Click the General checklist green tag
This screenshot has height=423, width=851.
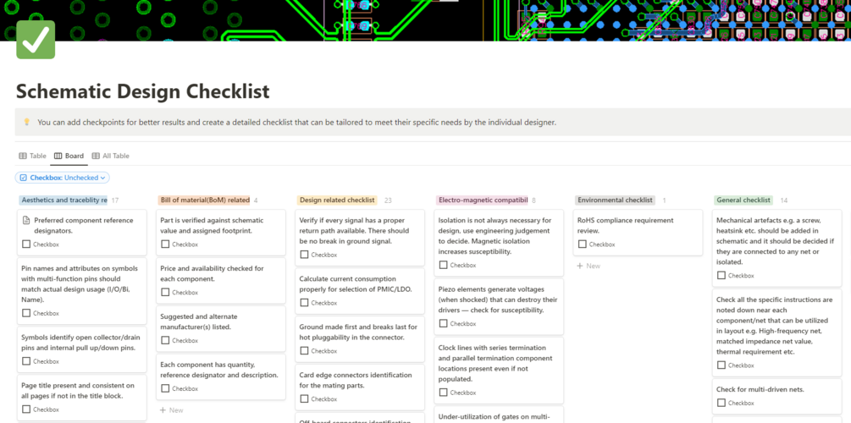[743, 201]
